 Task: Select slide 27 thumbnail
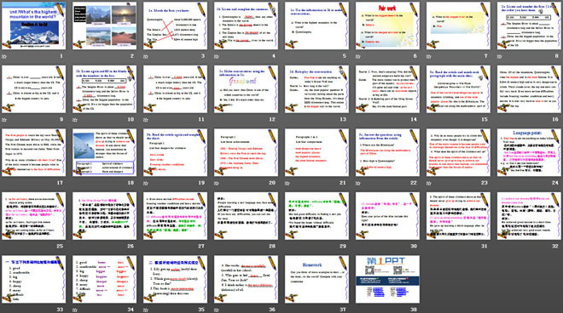(x=175, y=216)
